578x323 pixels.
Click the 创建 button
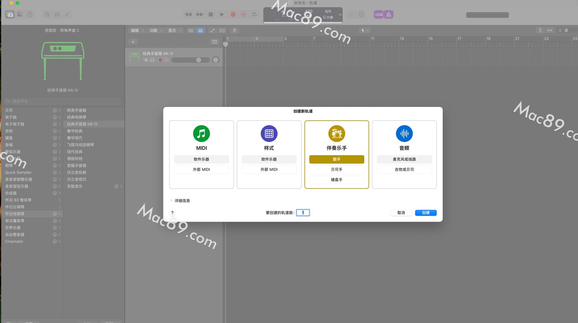tap(425, 213)
